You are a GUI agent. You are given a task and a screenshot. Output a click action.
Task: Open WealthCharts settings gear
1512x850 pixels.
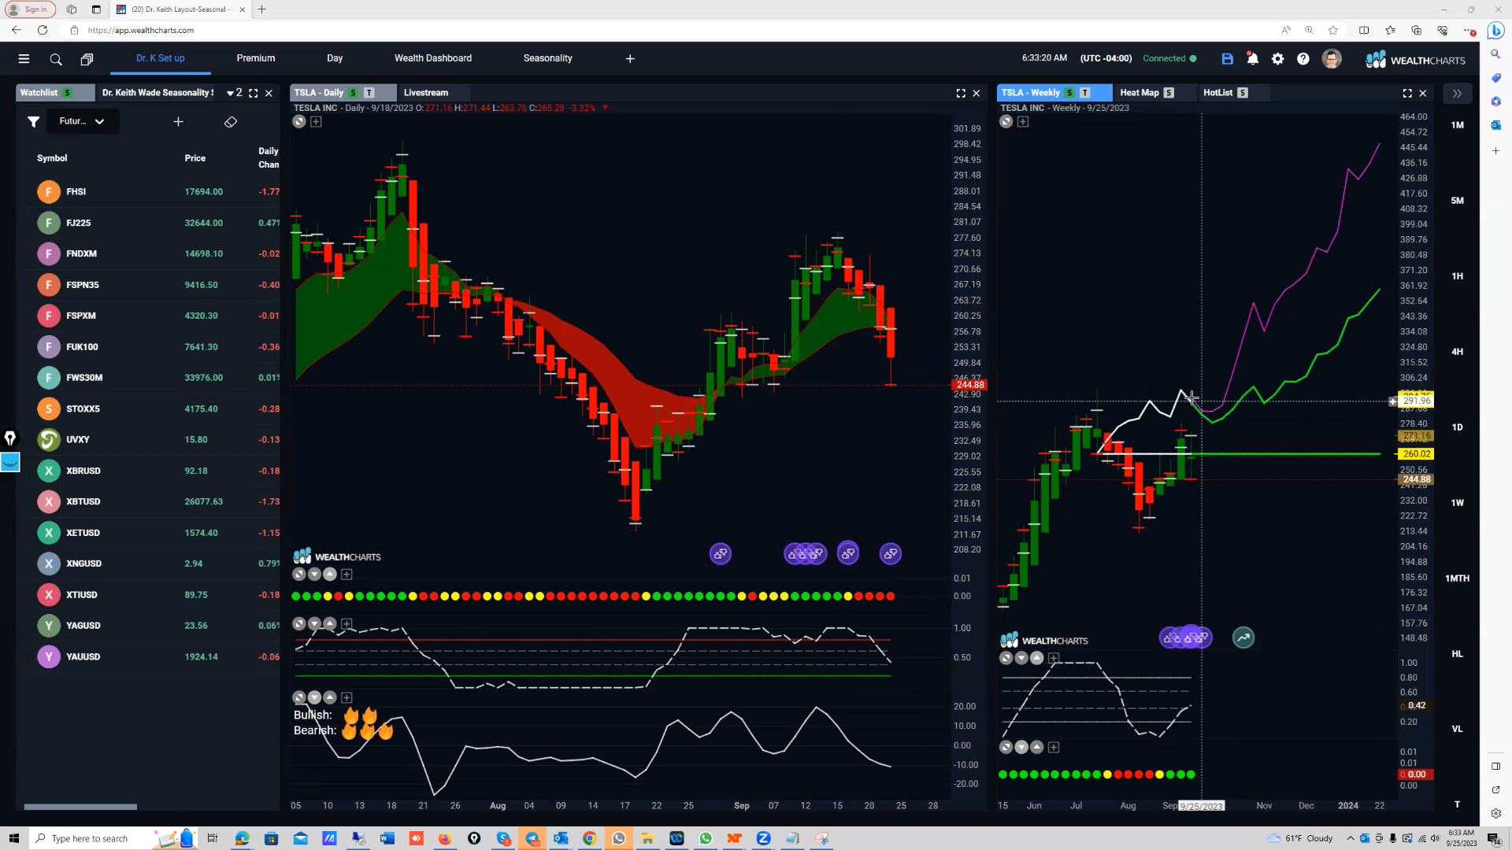pos(1278,59)
